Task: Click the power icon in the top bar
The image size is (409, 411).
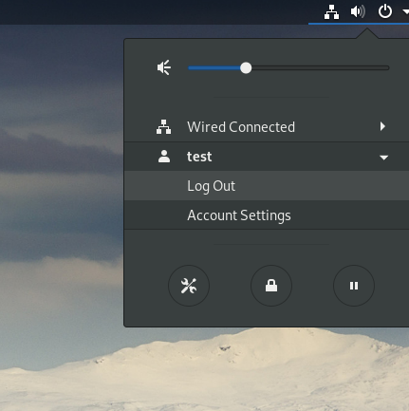Action: click(x=385, y=12)
